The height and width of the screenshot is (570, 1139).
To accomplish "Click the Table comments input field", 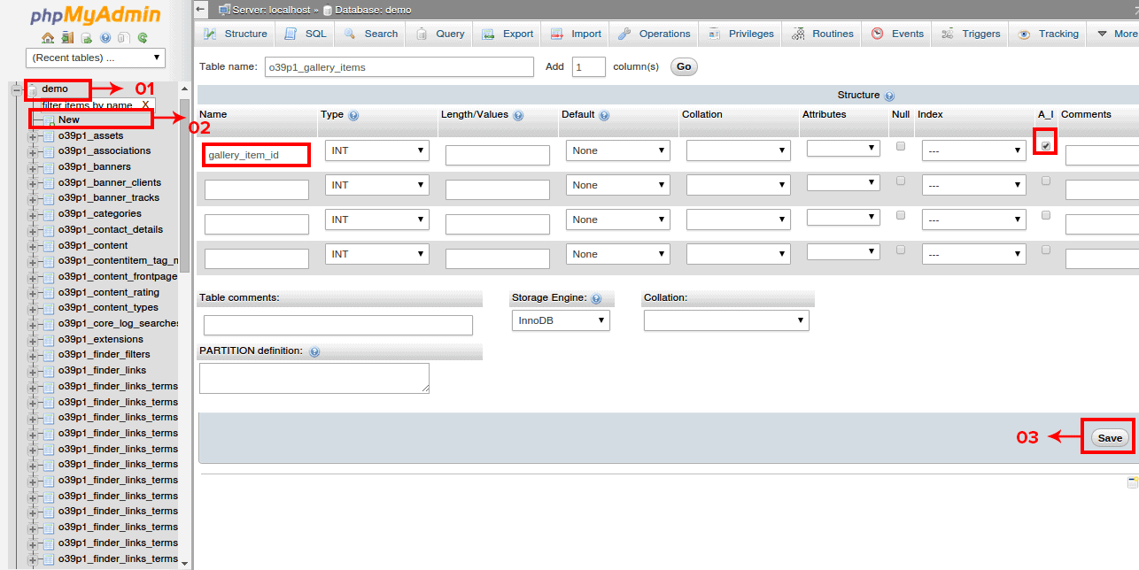I will point(338,325).
